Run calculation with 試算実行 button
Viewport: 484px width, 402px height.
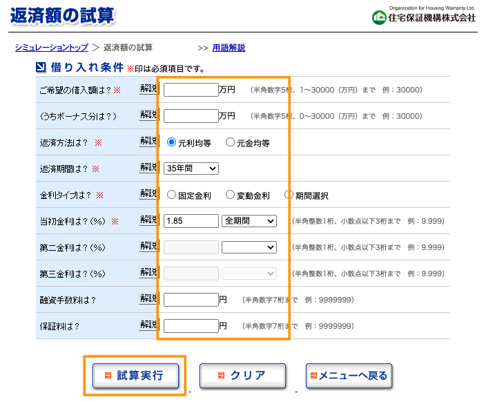(x=135, y=376)
